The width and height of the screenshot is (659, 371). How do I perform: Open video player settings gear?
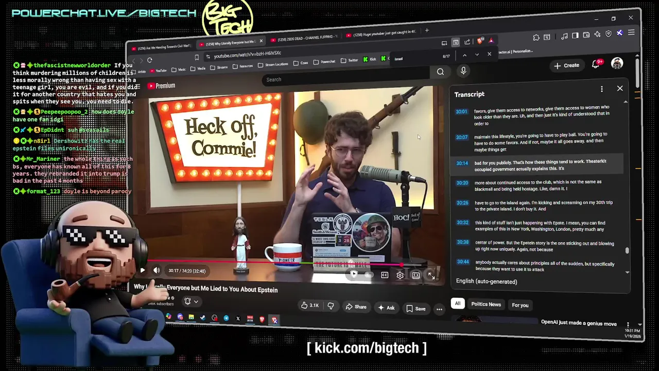pos(400,275)
